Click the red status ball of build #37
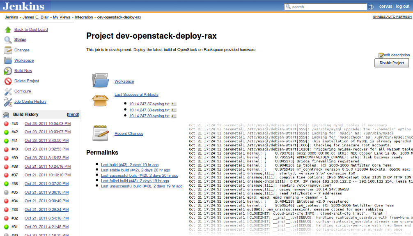This screenshot has width=413, height=236. coord(6,175)
